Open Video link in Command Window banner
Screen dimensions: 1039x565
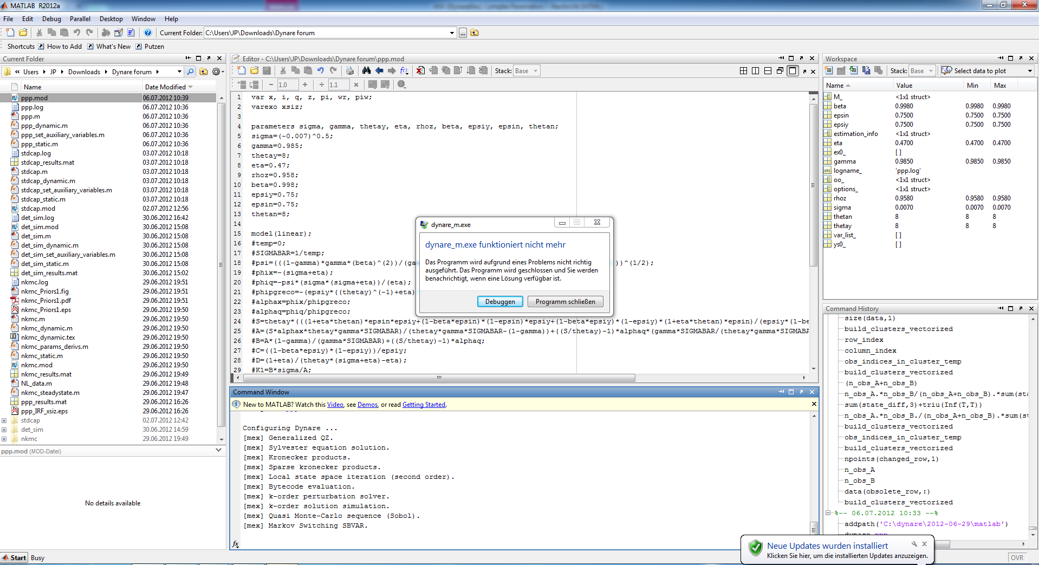(335, 405)
